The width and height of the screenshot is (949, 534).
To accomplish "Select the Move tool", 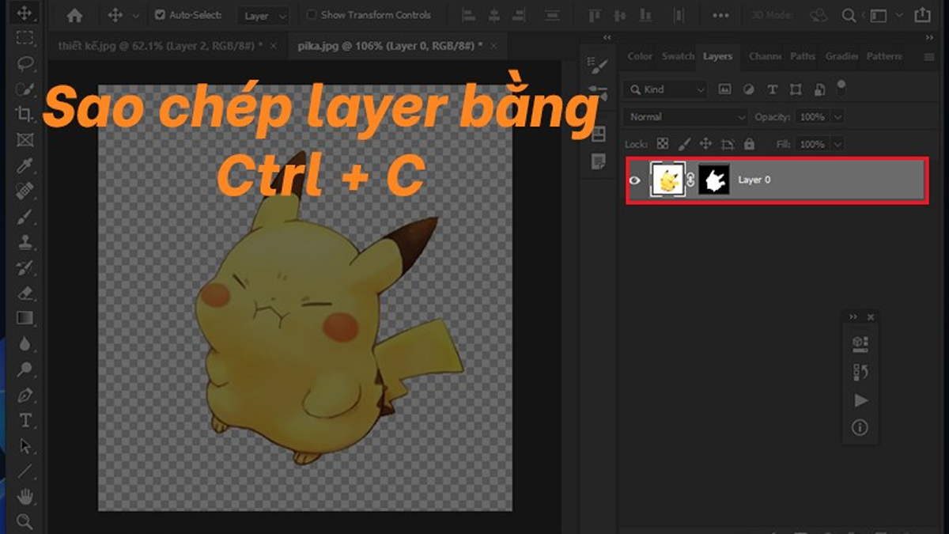I will point(24,13).
